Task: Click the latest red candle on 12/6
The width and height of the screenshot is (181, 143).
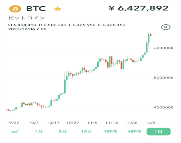Action: [x=150, y=35]
